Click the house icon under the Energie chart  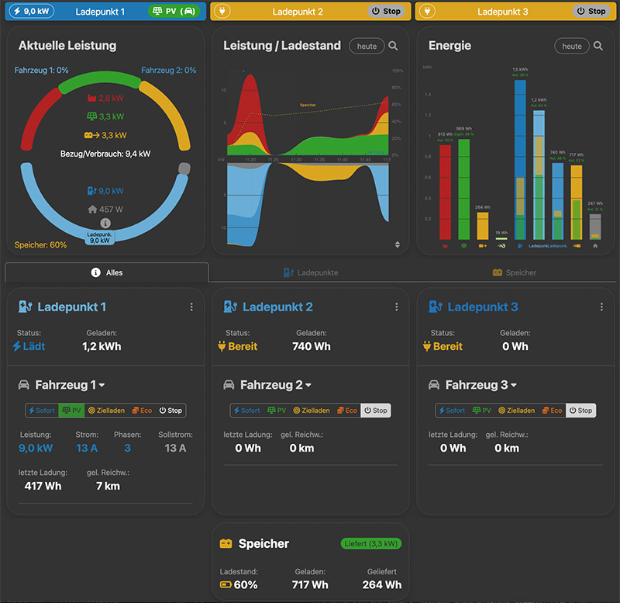point(595,246)
